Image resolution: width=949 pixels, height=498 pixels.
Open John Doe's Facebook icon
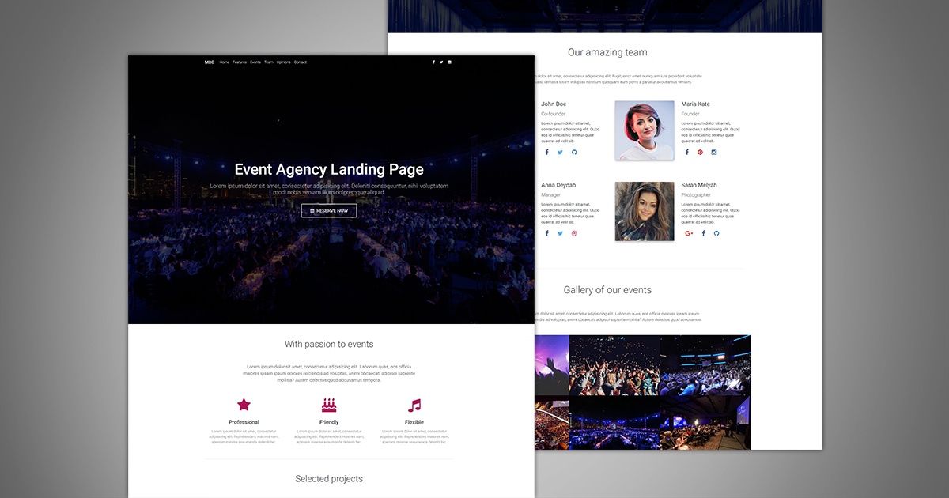point(546,153)
